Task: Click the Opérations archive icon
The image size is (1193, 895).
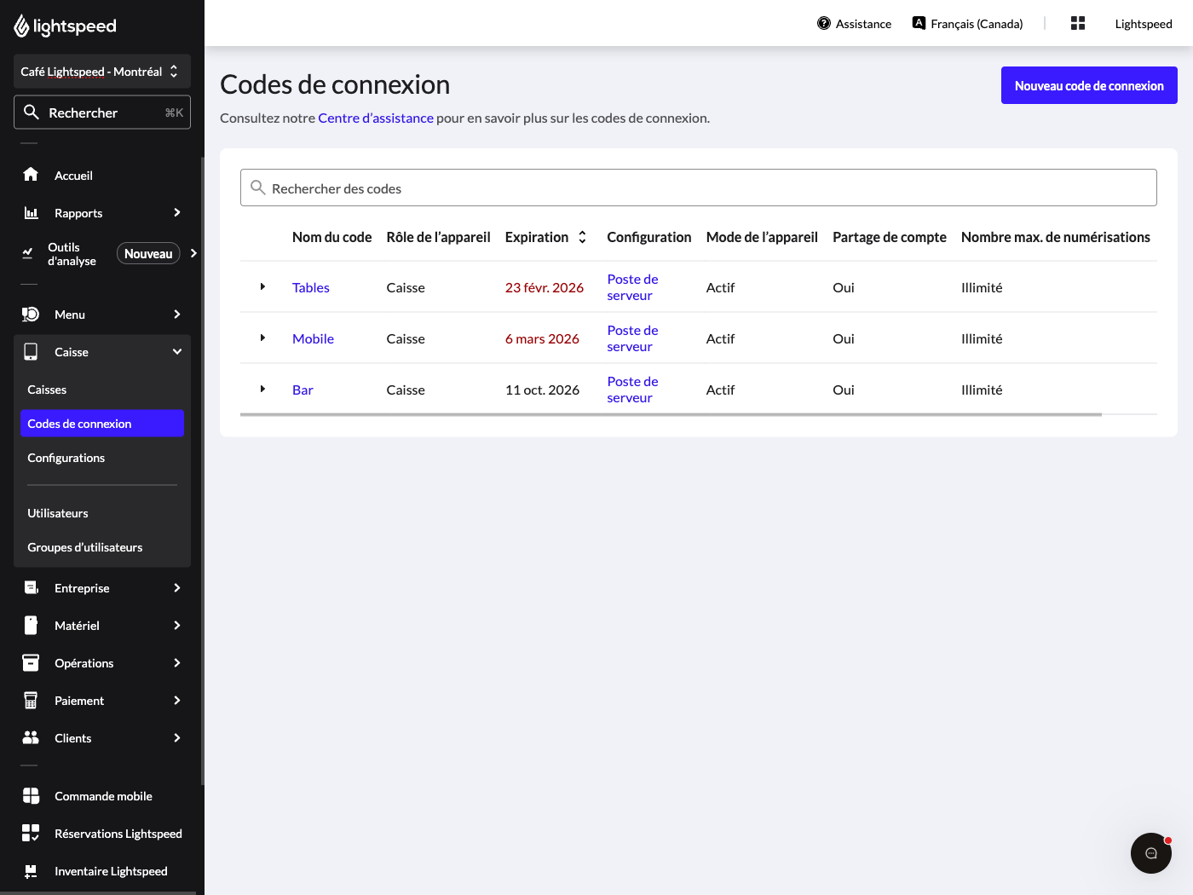Action: (x=31, y=663)
